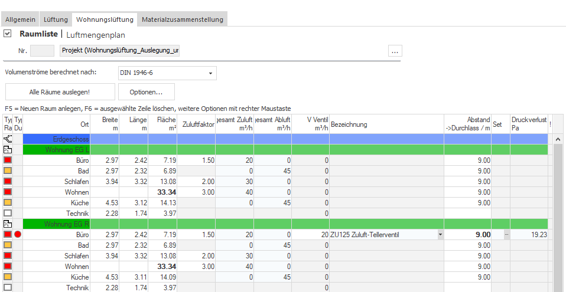
Task: Click the Druckverlust Pa column header
Action: click(x=529, y=124)
